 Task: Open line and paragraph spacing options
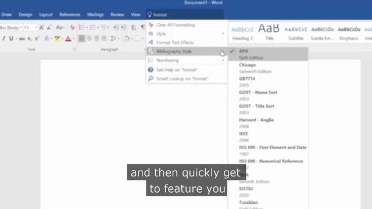click(x=114, y=38)
